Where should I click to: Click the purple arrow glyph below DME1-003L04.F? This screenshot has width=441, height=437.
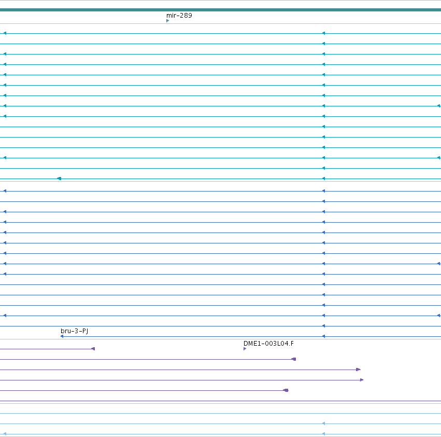coord(245,349)
